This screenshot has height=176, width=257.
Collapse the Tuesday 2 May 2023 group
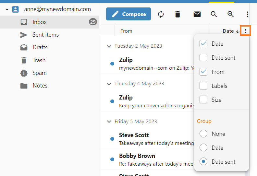(x=109, y=46)
